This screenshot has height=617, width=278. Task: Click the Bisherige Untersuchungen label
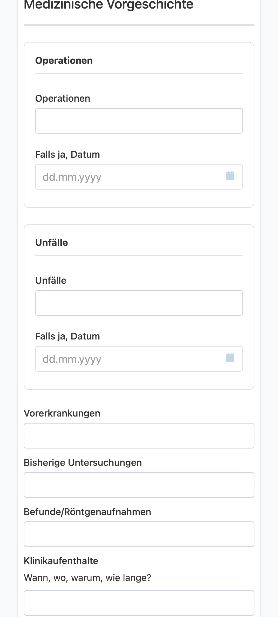pos(83,462)
